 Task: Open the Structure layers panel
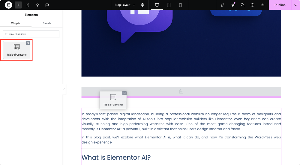37,5
